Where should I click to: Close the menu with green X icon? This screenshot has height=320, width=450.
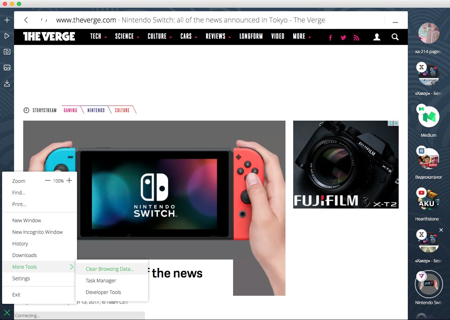click(x=7, y=312)
